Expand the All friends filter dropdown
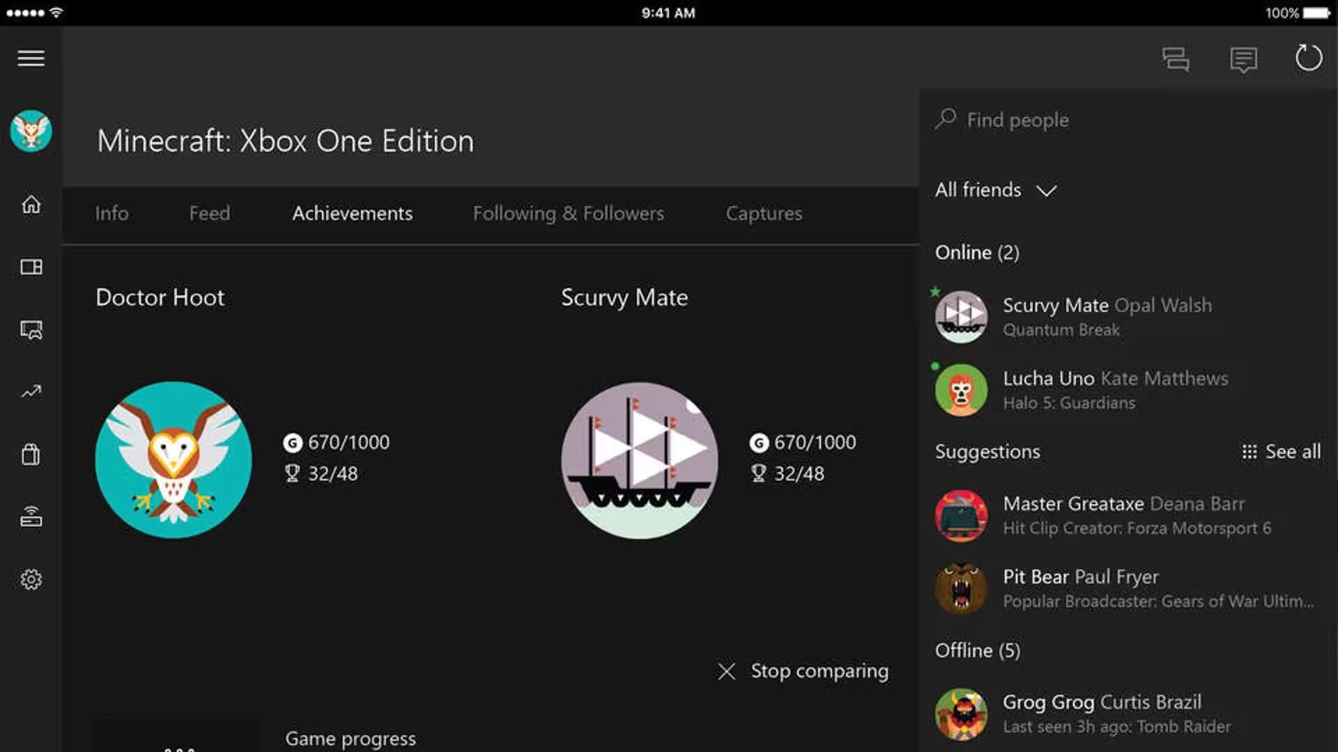Screen dimensions: 1338x752 (996, 190)
